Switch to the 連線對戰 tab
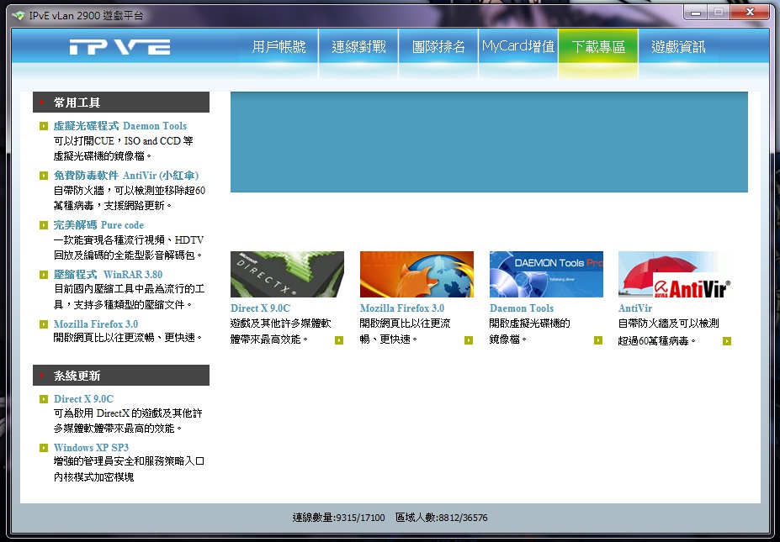This screenshot has width=780, height=542. pos(358,47)
